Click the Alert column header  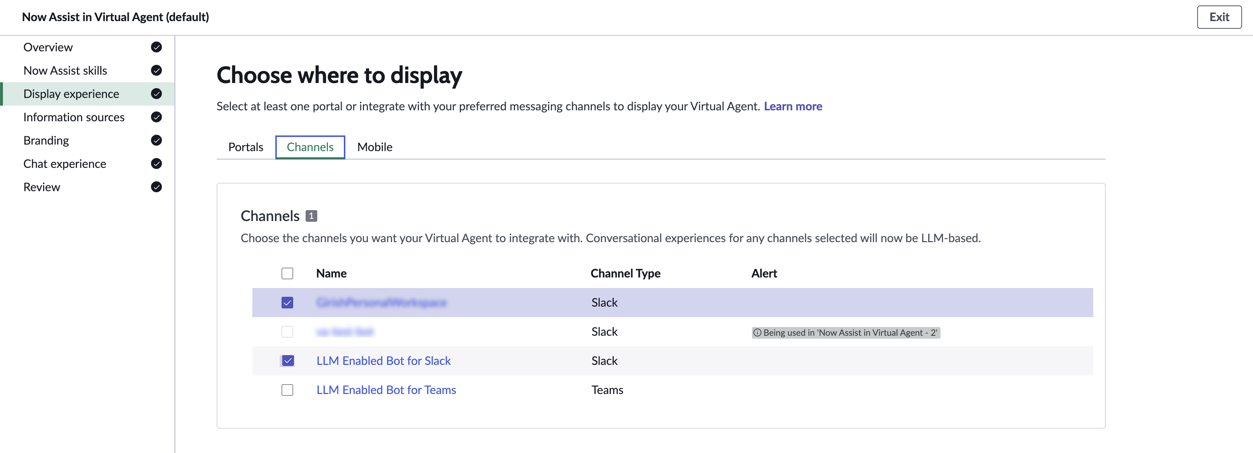764,273
